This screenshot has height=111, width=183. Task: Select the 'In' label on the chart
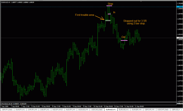pyautogui.click(x=114, y=12)
